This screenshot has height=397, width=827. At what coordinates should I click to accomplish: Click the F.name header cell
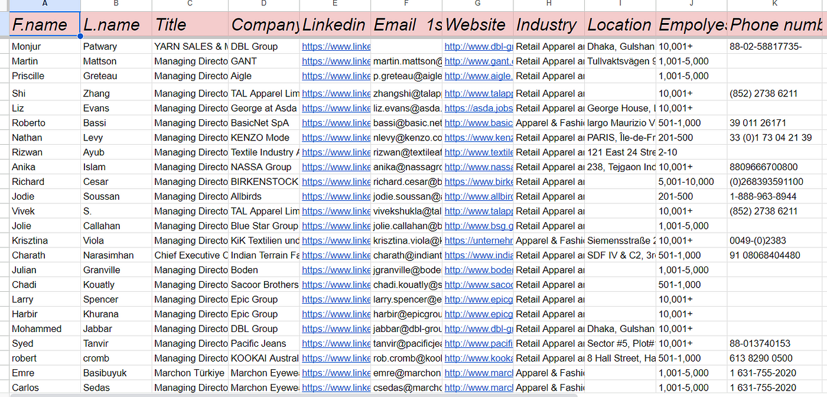tap(45, 25)
